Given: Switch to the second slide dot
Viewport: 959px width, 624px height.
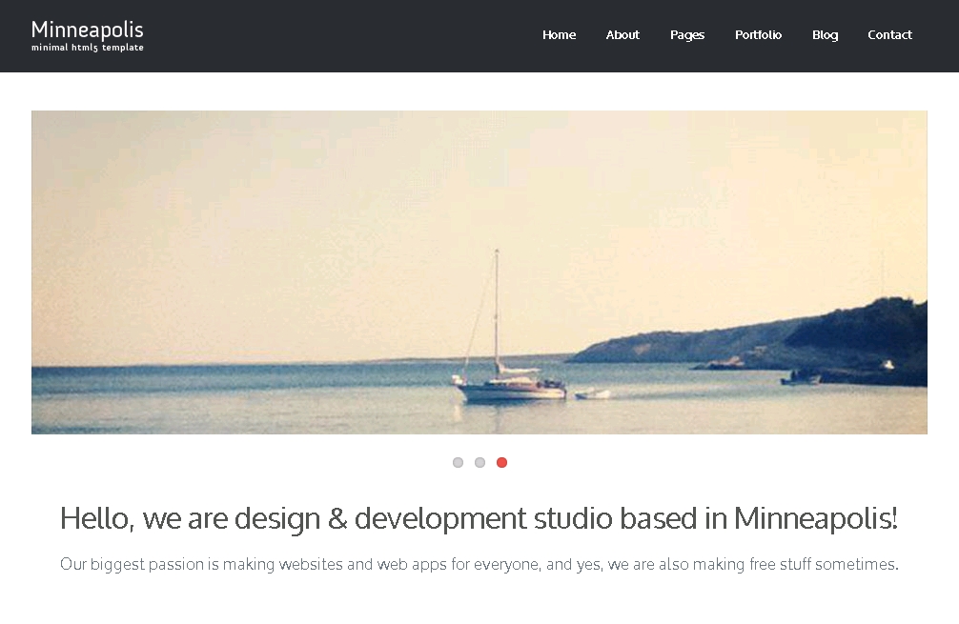Looking at the screenshot, I should [479, 463].
